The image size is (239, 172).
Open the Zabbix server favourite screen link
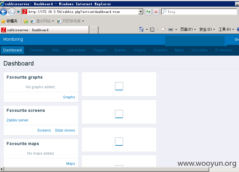(17, 120)
